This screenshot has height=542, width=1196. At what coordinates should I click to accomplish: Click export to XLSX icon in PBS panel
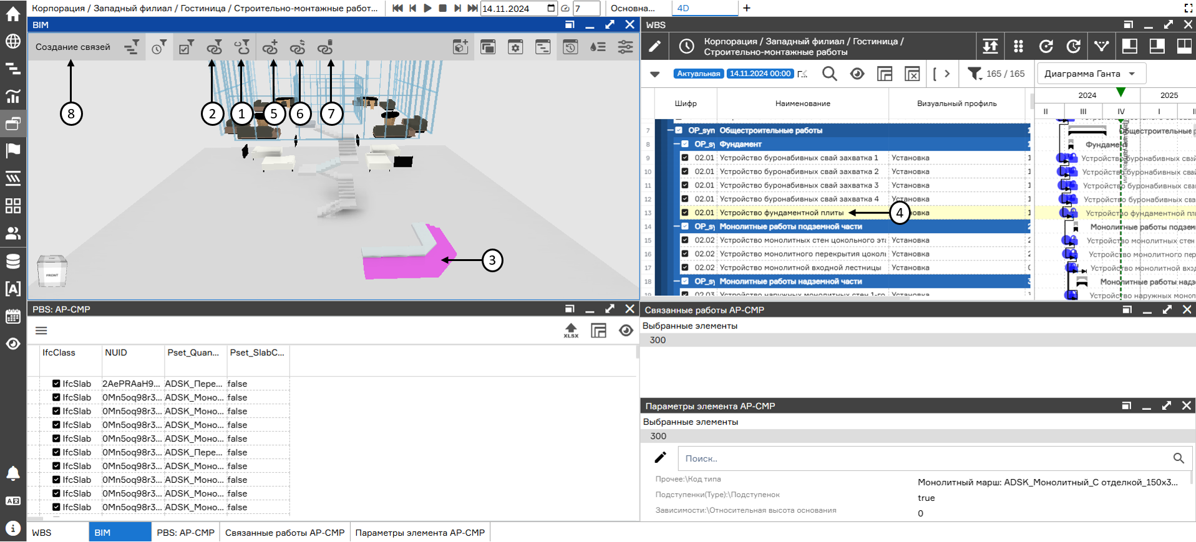571,331
